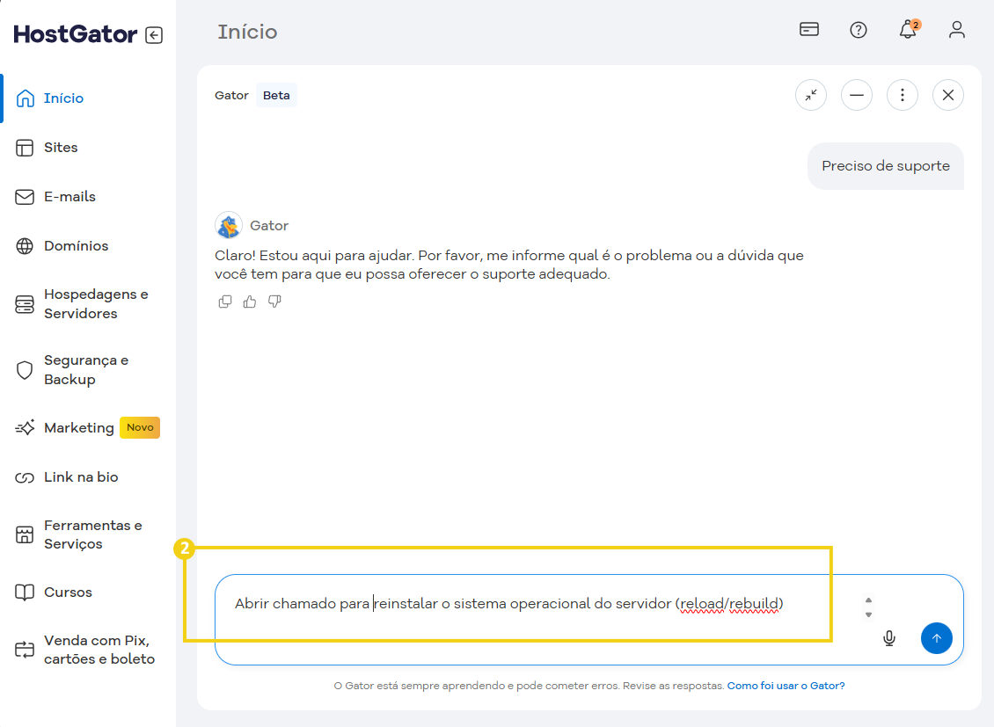Rate Gator's answer with thumbs up
The image size is (994, 727).
point(249,301)
